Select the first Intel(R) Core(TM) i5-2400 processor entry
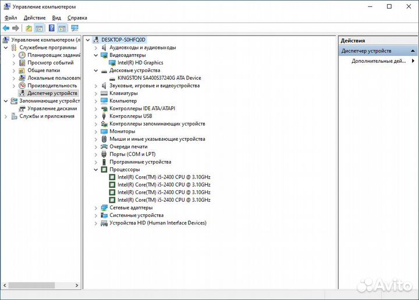This screenshot has height=300, width=419. 164,177
